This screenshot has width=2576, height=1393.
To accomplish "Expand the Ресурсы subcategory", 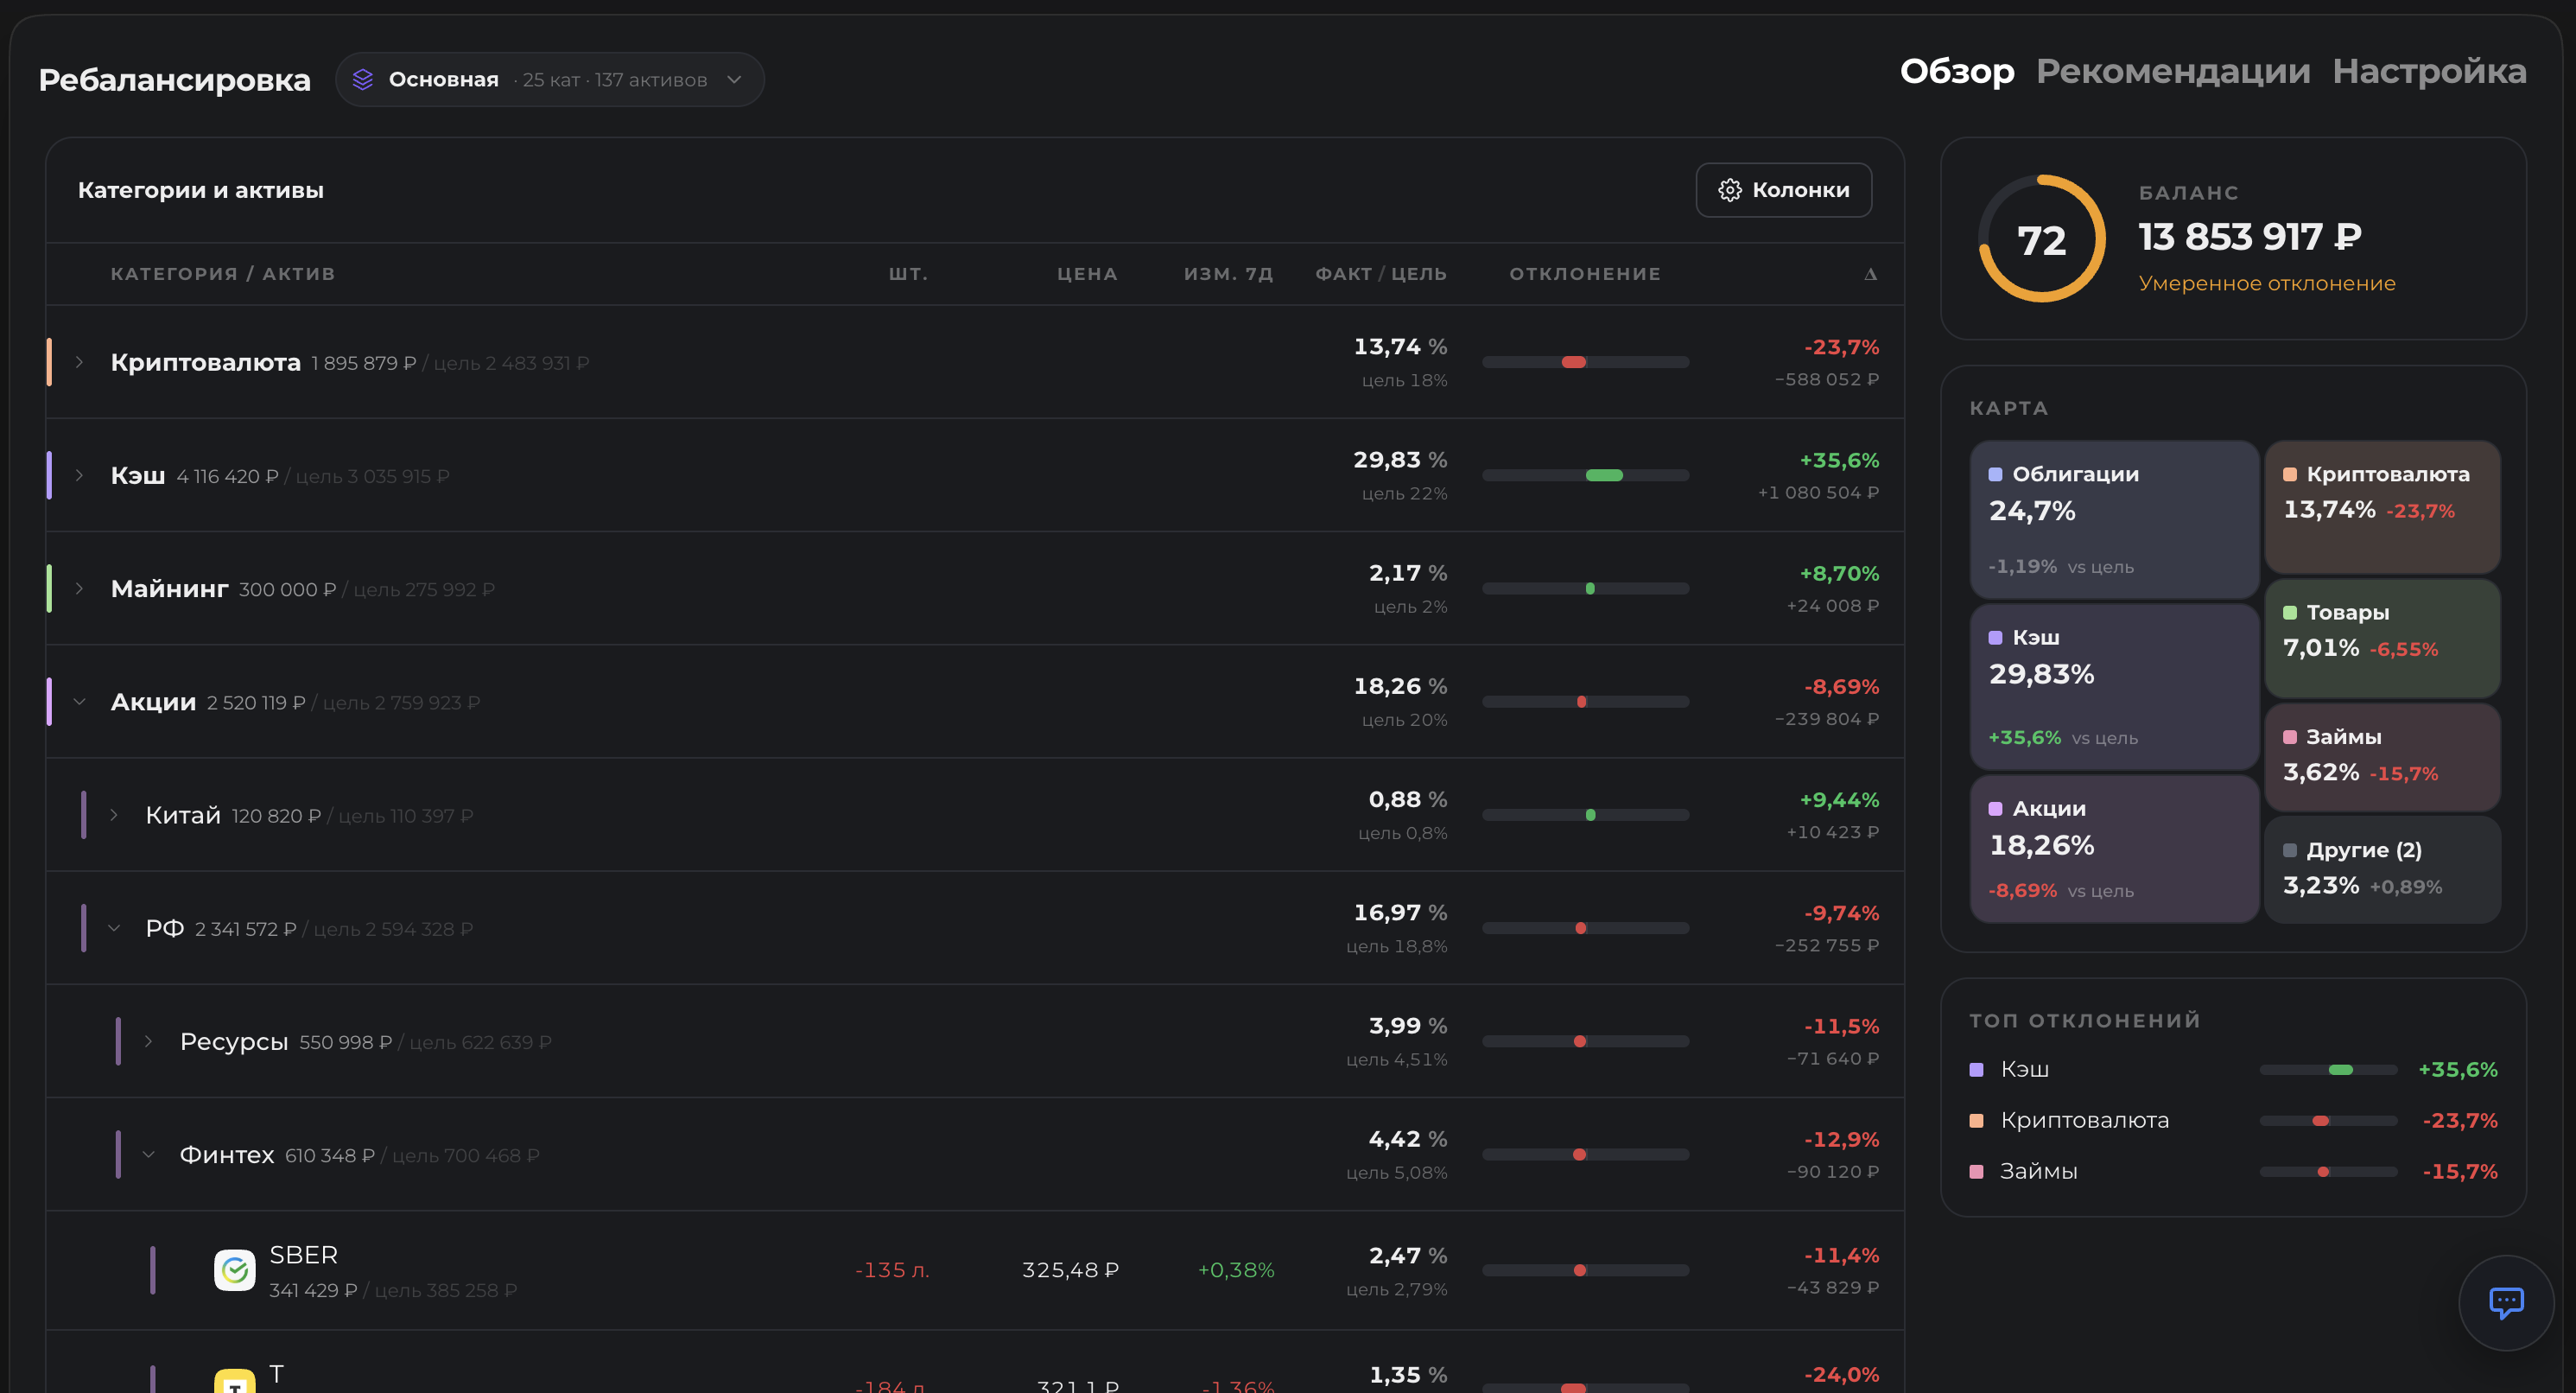I will 149,1041.
